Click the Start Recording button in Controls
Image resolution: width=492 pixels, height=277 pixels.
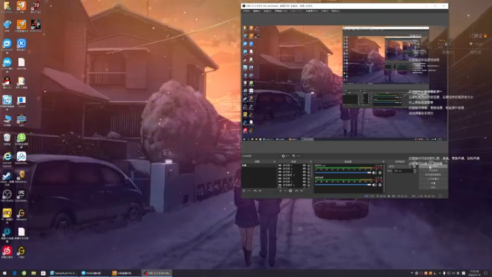click(434, 171)
